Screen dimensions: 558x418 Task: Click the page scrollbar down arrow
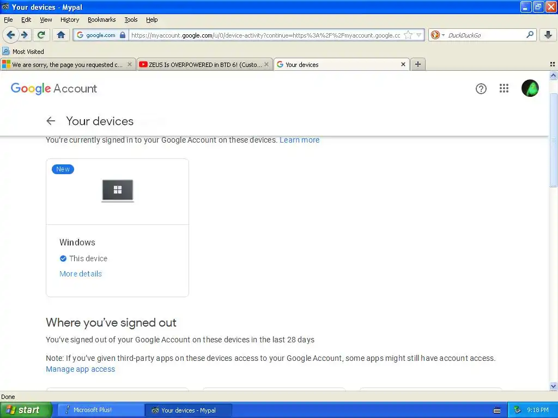pyautogui.click(x=553, y=386)
